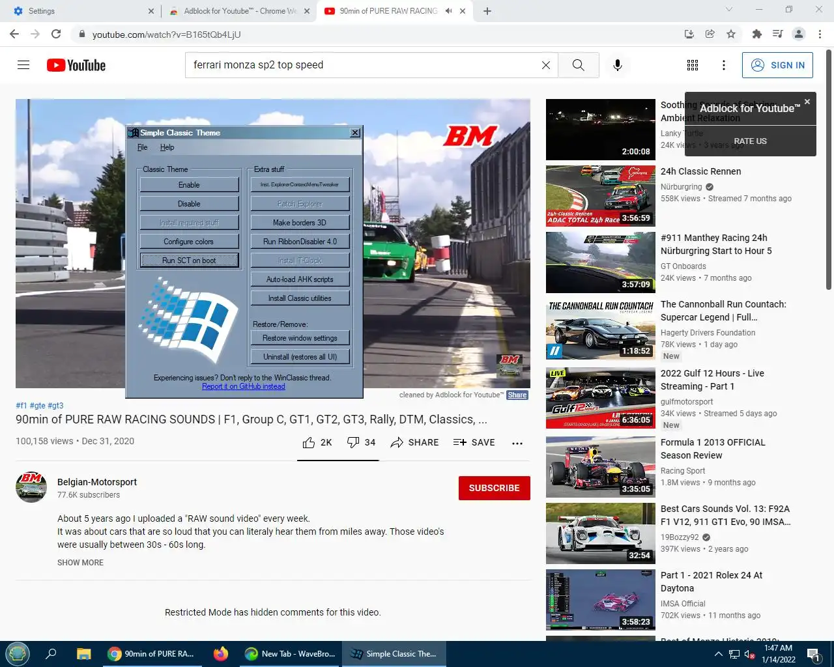This screenshot has width=834, height=667.
Task: Open 24h Classic Rennen thumbnail
Action: click(x=601, y=196)
